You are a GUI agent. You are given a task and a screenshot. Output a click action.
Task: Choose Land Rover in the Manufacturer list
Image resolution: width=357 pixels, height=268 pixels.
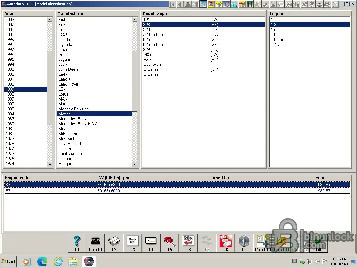click(95, 84)
